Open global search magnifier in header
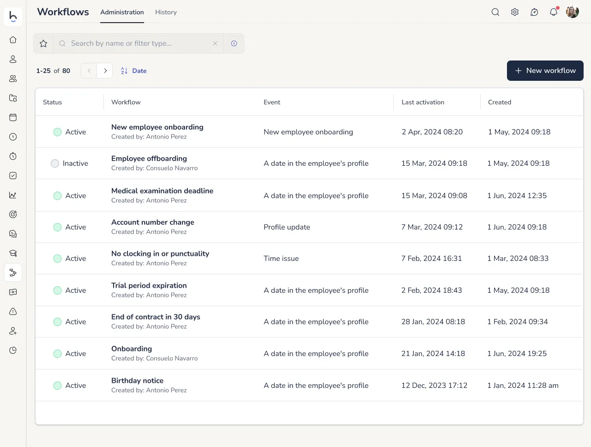 pyautogui.click(x=495, y=12)
